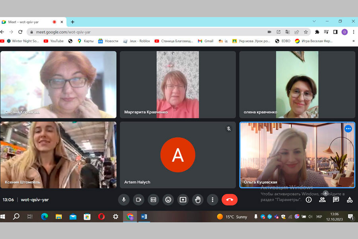Open the chat with everyone icon

[x=336, y=200]
